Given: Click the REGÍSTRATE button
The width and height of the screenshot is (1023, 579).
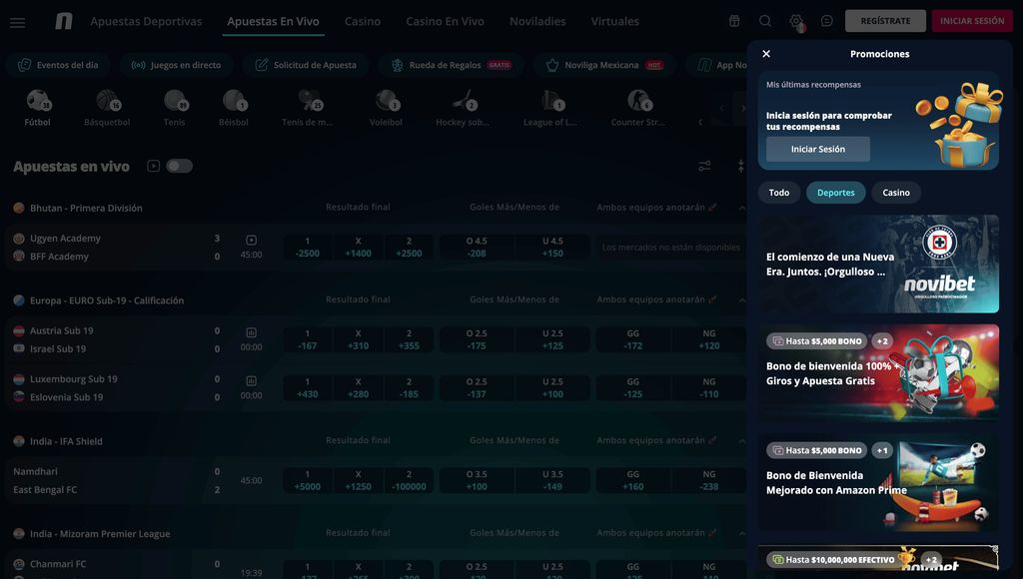Looking at the screenshot, I should (885, 21).
